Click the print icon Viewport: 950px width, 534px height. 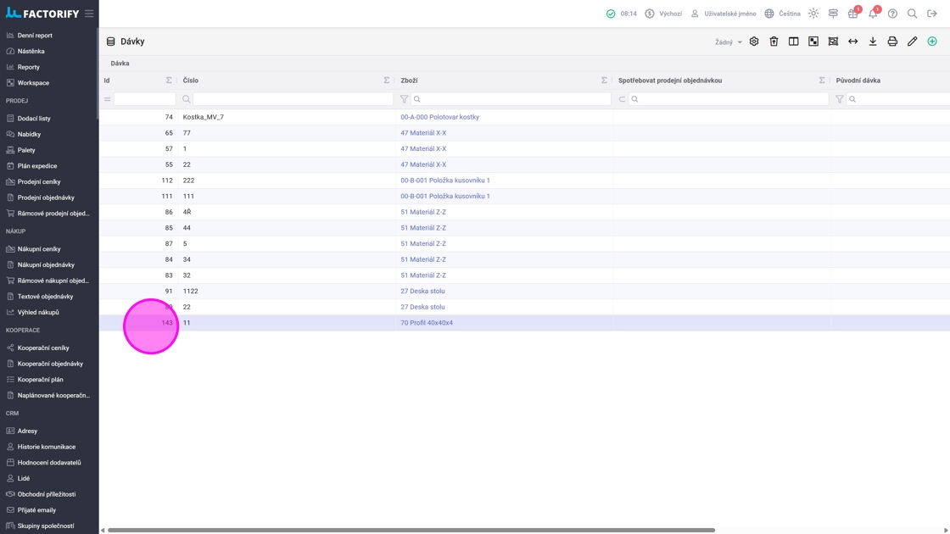click(x=892, y=42)
